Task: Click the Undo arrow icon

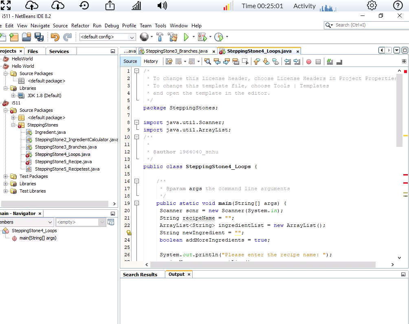Action: pyautogui.click(x=55, y=37)
